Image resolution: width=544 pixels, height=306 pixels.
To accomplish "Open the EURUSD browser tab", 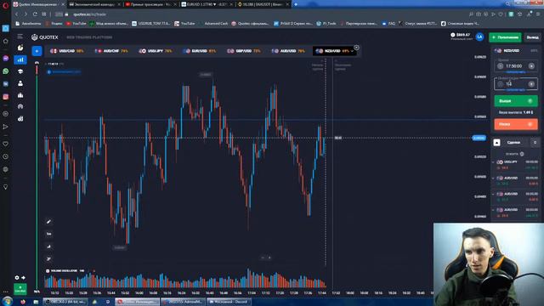I will (x=207, y=4).
